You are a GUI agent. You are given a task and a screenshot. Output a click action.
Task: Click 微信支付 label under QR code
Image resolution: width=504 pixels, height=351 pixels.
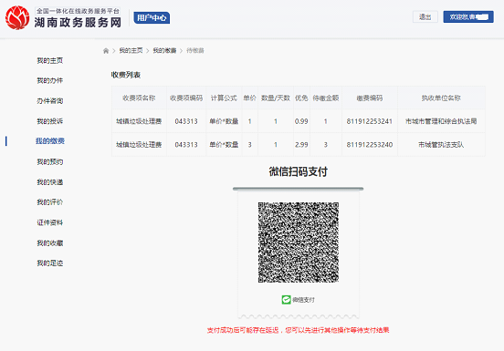pyautogui.click(x=303, y=300)
